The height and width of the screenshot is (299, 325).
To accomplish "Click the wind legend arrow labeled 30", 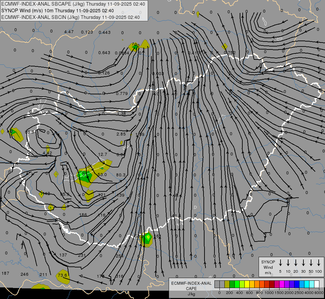I will pyautogui.click(x=303, y=263).
